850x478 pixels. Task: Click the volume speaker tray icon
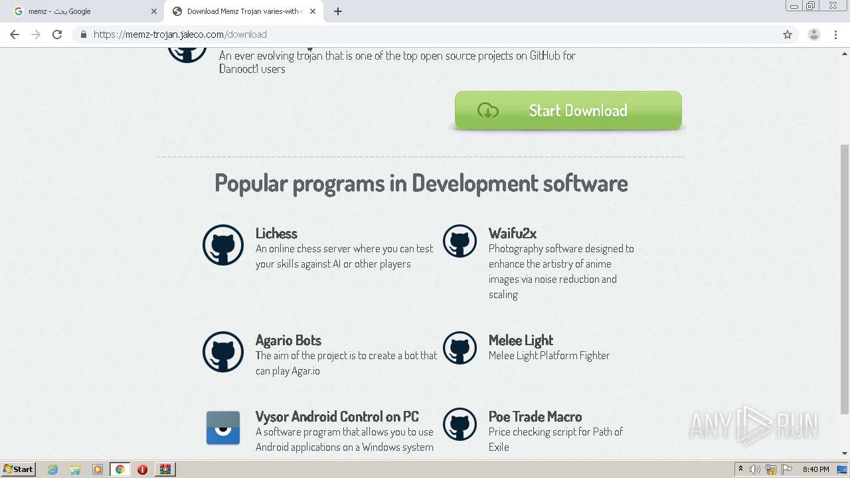coord(755,469)
